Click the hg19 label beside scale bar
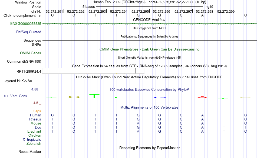 point(209,7)
